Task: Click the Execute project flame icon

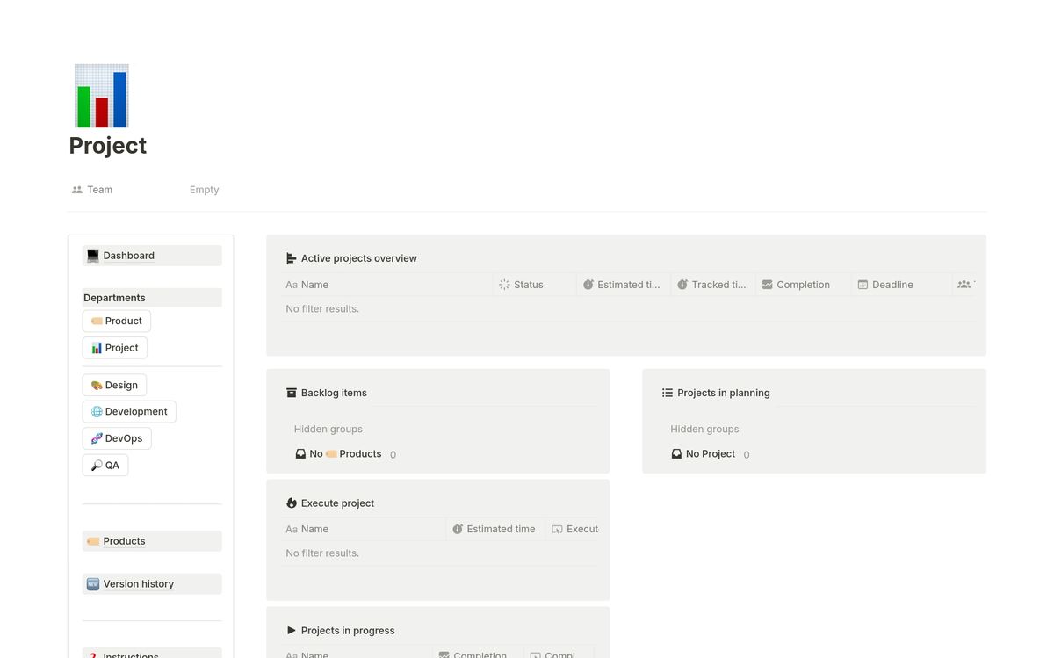Action: coord(292,503)
